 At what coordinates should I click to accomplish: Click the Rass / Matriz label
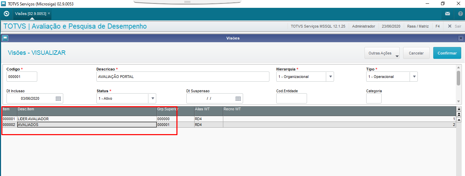[x=418, y=26]
